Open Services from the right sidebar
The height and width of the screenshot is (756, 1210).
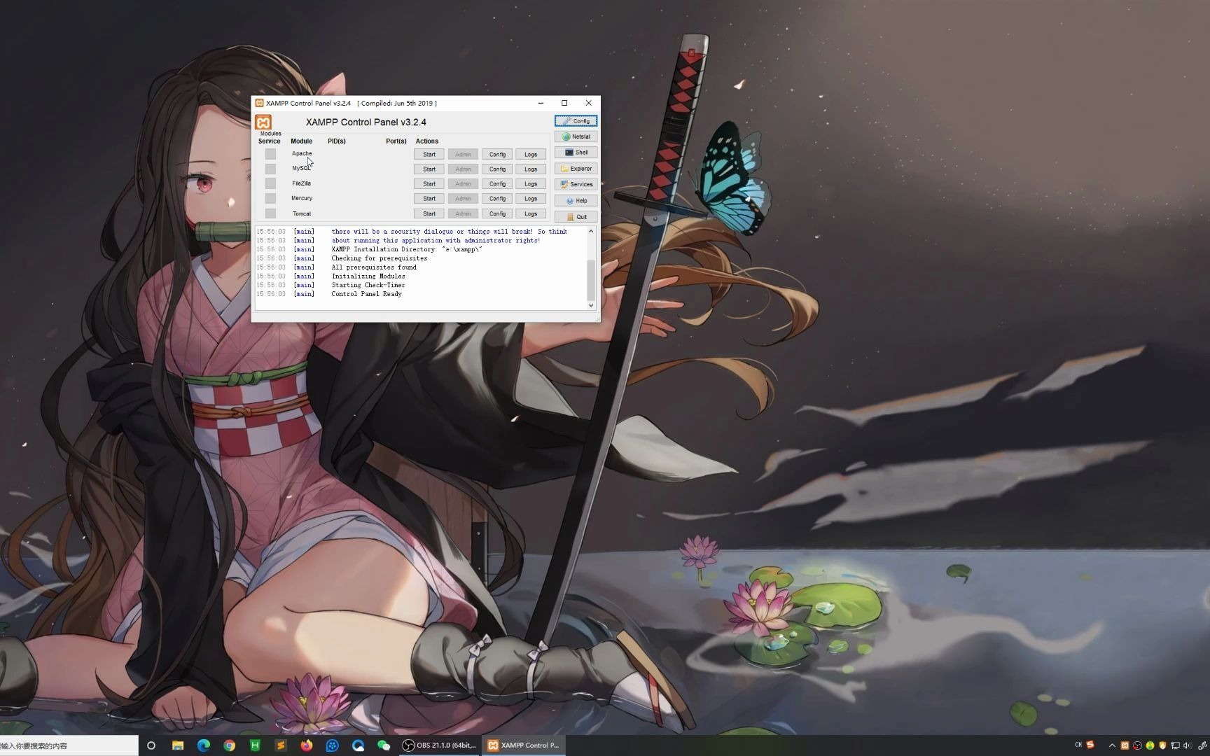coord(576,185)
